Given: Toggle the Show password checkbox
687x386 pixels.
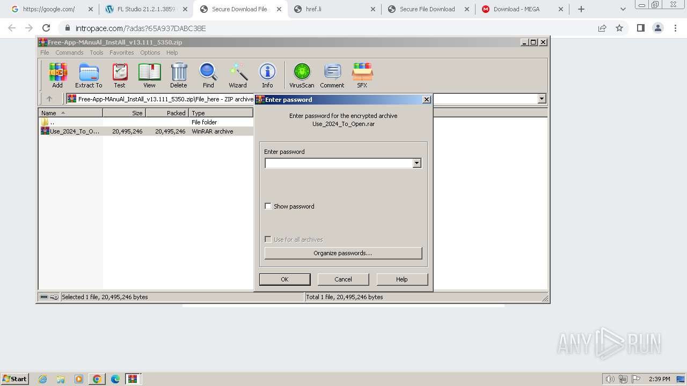Looking at the screenshot, I should tap(268, 206).
